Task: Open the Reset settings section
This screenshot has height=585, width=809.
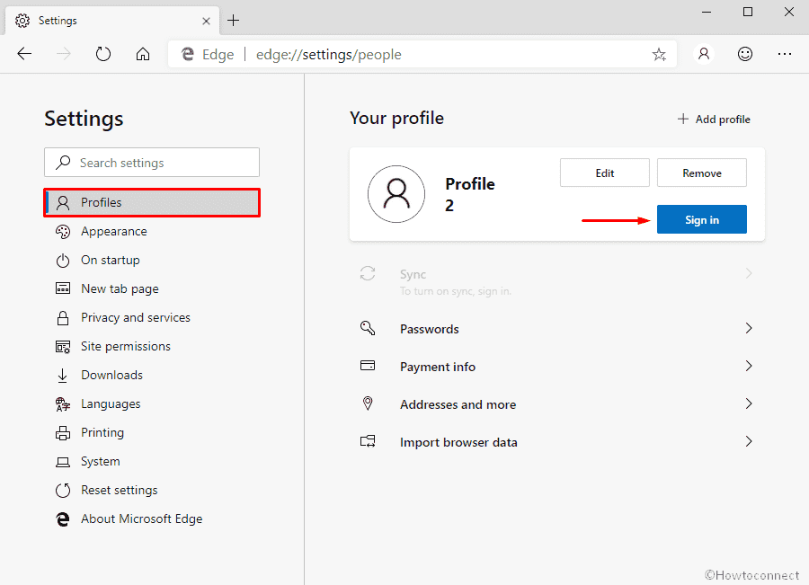Action: pyautogui.click(x=120, y=491)
